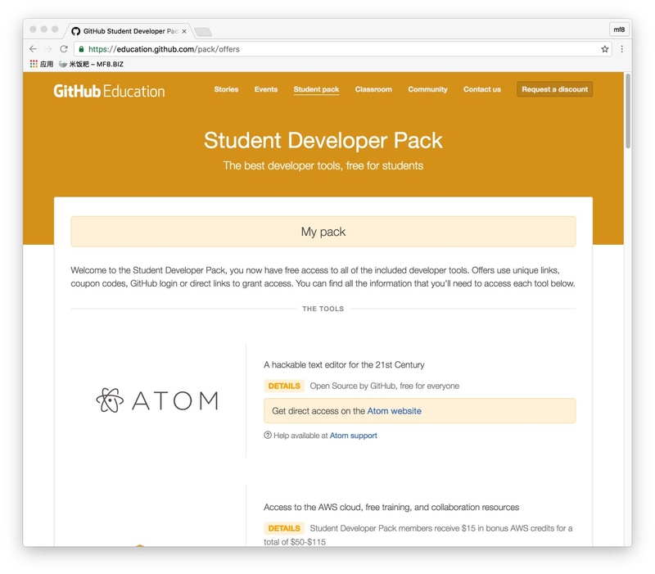Bookmark page with the star icon

click(x=604, y=49)
